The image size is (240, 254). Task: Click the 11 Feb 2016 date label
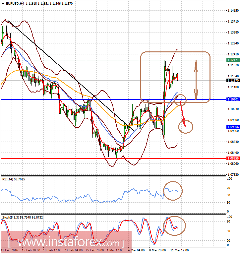(x=9, y=250)
